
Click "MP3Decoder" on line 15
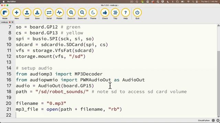click(x=89, y=74)
